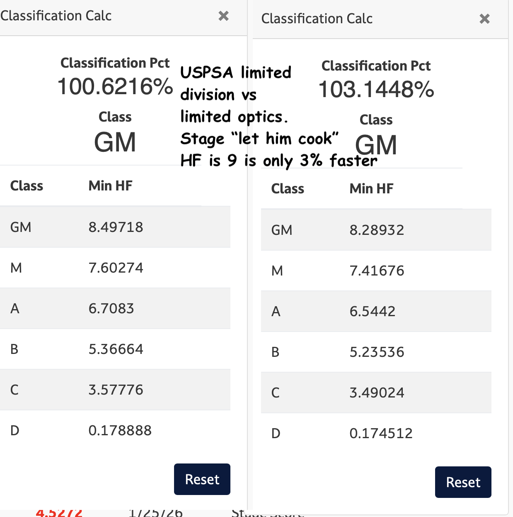Click C min HF value 3.49024
Image resolution: width=513 pixels, height=517 pixels.
377,393
